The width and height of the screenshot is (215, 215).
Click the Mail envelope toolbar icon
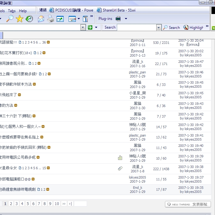(x=41, y=19)
